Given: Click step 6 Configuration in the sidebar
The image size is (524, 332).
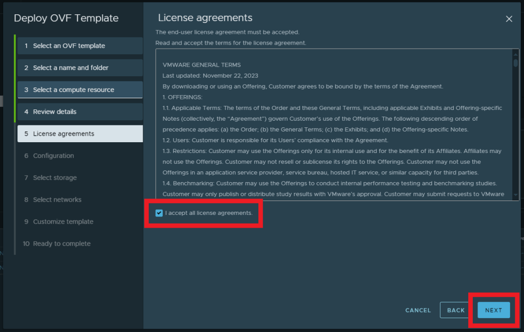Looking at the screenshot, I should point(54,156).
